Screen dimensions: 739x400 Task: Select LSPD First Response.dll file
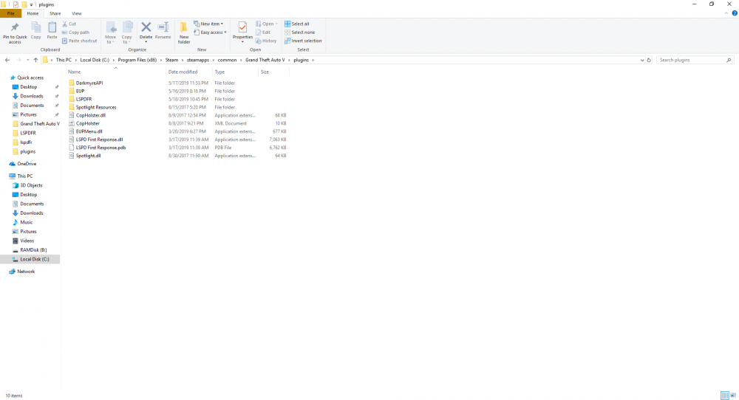coord(100,139)
